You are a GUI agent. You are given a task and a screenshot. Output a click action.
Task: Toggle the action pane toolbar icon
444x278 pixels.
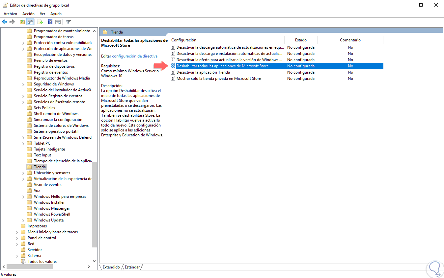58,22
